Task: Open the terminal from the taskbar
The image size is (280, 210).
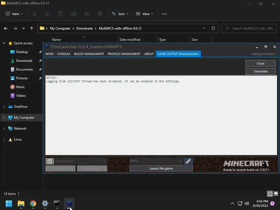Action: (x=57, y=203)
